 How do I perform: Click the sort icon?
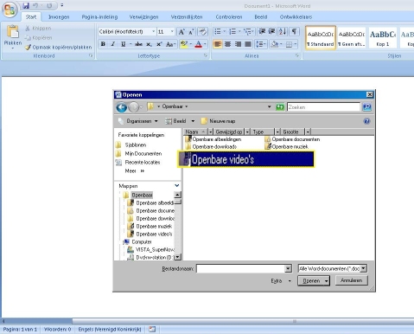point(283,31)
